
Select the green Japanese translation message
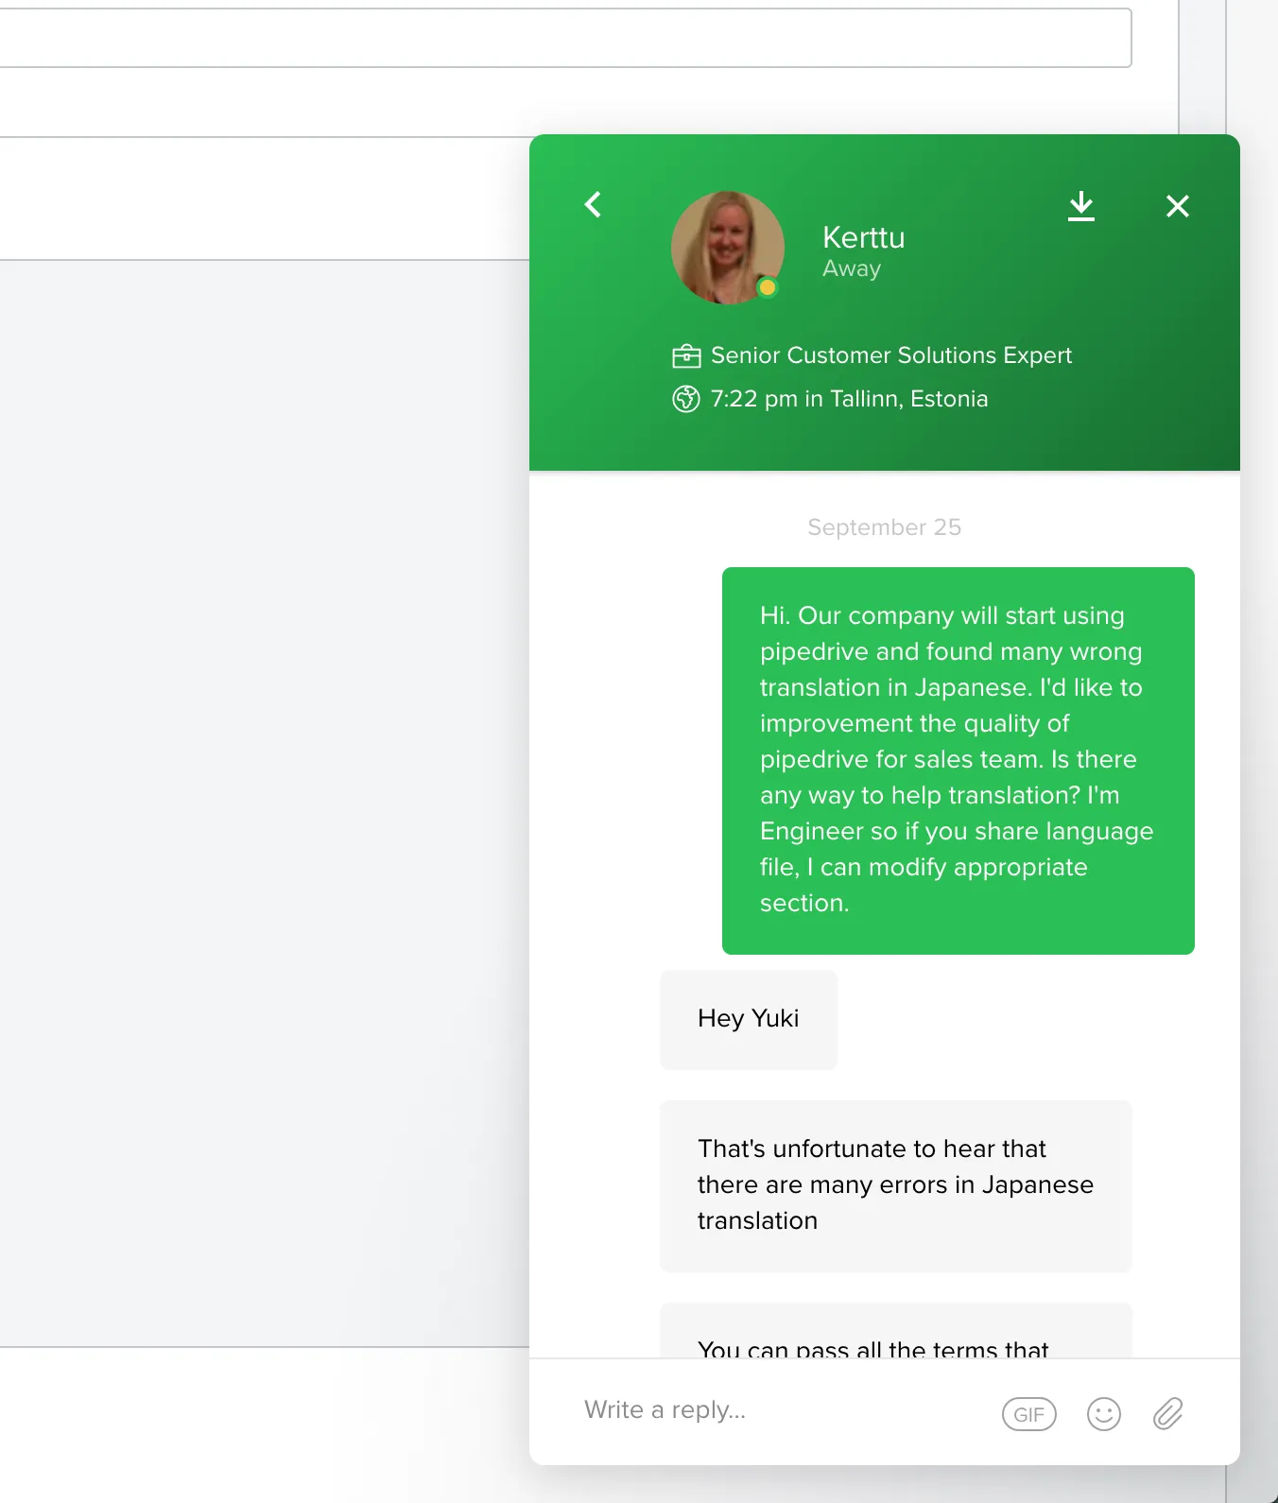pos(958,760)
